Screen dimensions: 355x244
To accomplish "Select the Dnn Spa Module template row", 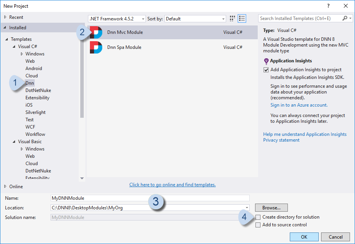I will pyautogui.click(x=172, y=47).
